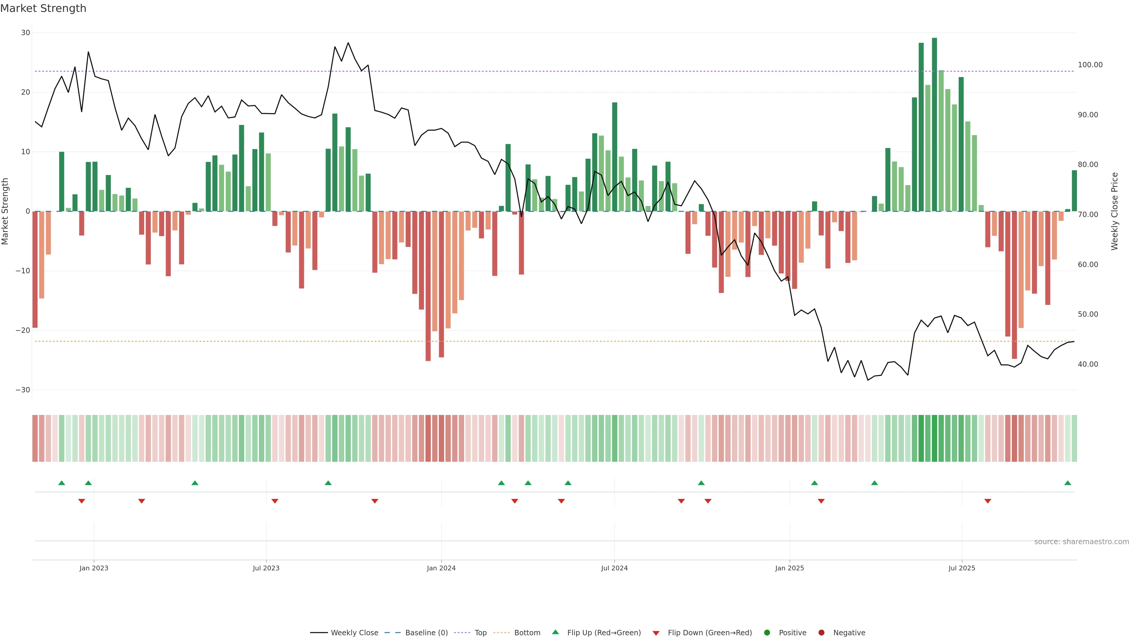Viewport: 1144px width, 643px height.
Task: Click the first green flip-up triangle marker
Action: click(62, 483)
